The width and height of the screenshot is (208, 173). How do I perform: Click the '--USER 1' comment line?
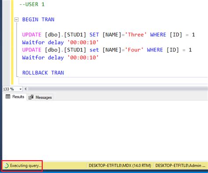point(32,4)
